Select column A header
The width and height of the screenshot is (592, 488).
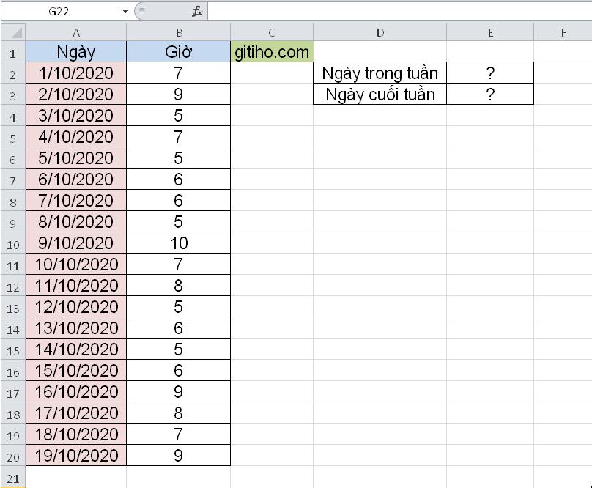[x=76, y=32]
